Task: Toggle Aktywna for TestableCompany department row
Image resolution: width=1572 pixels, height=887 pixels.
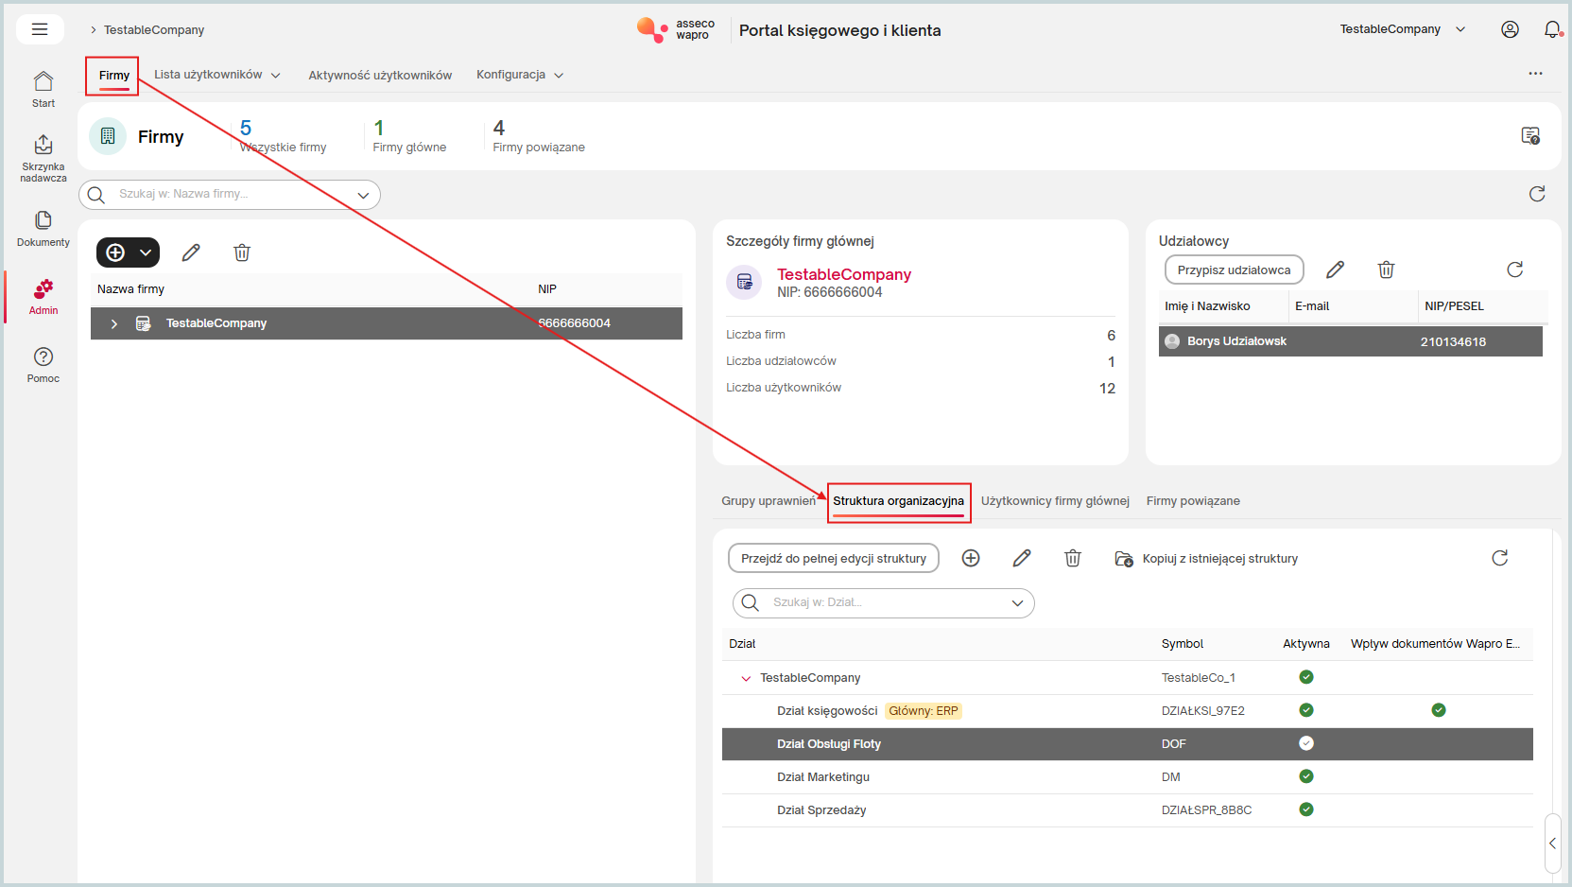Action: coord(1306,677)
